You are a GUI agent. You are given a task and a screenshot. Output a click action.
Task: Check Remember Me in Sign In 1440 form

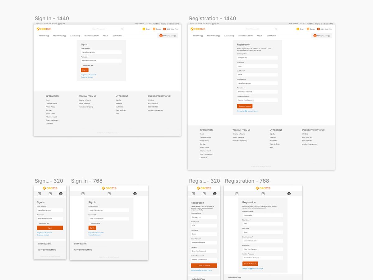pos(82,65)
